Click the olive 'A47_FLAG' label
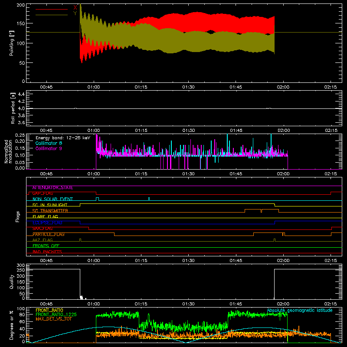Screen dimensions: 347x347 pos(43,240)
